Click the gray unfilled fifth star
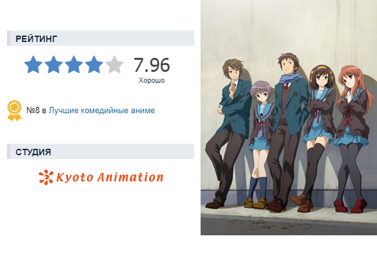 pos(115,64)
